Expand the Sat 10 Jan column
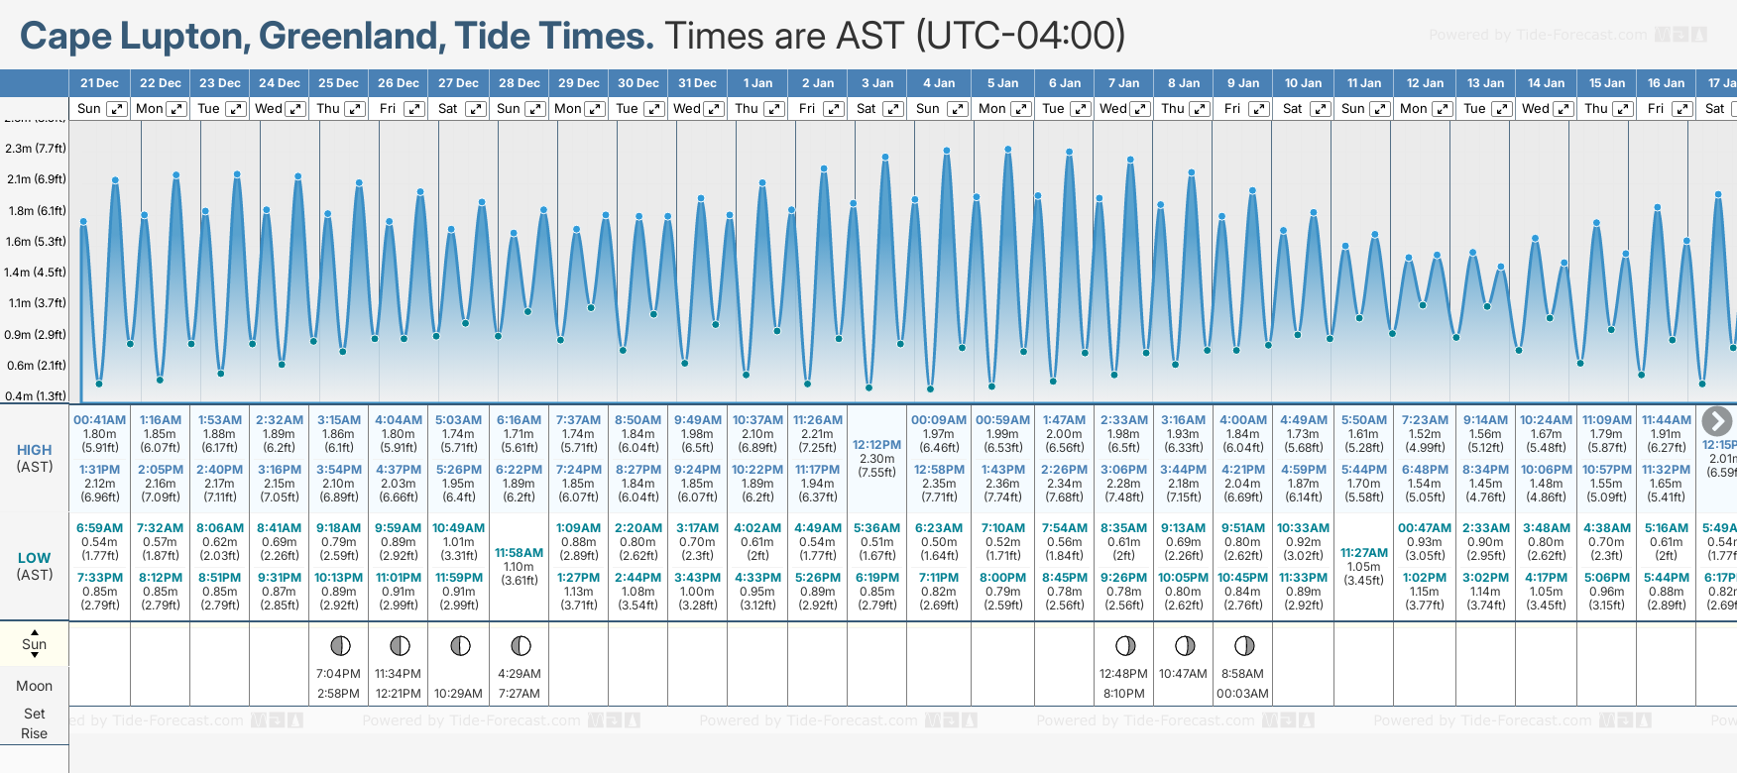This screenshot has height=773, width=1737. (x=1321, y=109)
